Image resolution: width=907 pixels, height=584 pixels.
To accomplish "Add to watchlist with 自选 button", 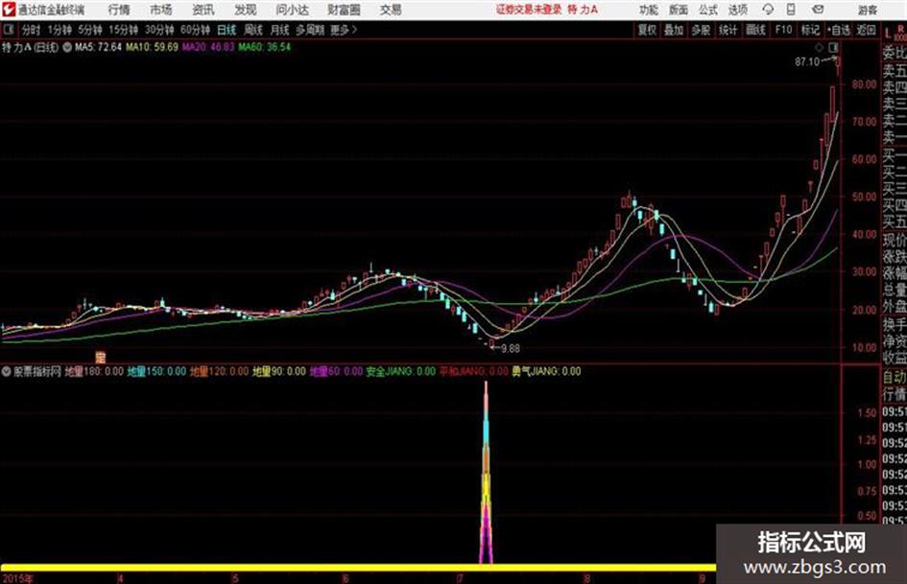I will 839,30.
